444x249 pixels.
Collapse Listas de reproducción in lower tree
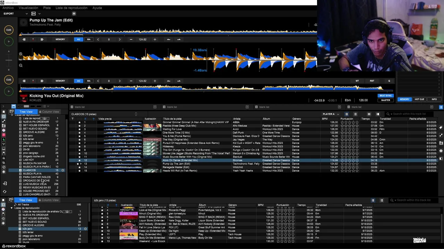point(12,208)
